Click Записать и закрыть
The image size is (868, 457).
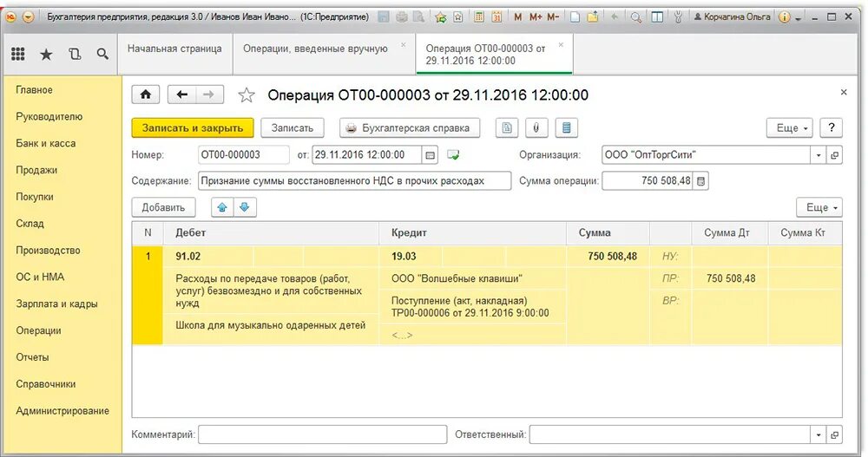(x=193, y=127)
